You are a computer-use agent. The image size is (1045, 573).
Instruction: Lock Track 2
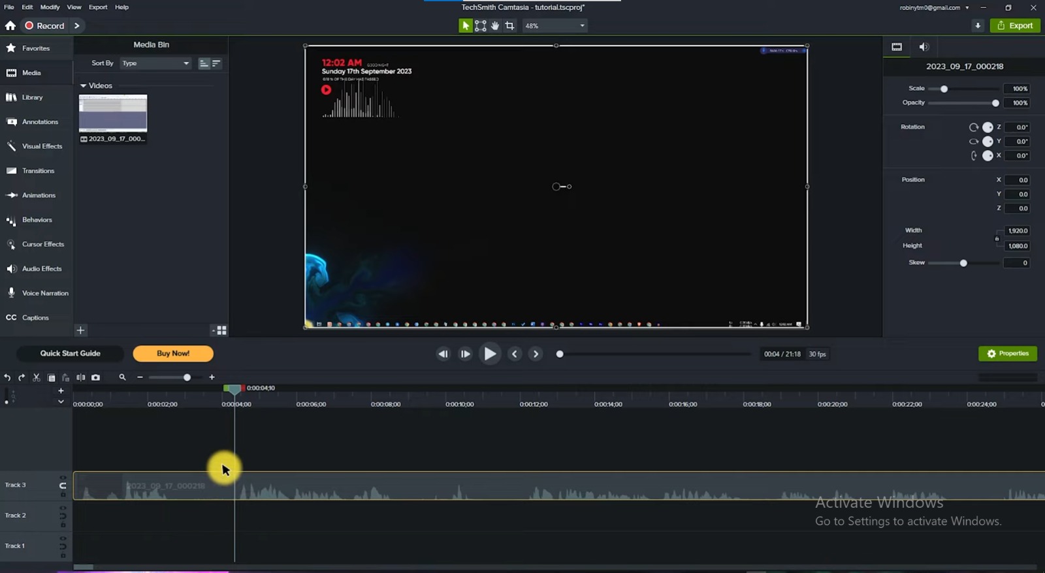pyautogui.click(x=63, y=525)
